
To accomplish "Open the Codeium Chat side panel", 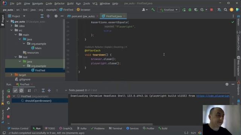I will [x=238, y=41].
